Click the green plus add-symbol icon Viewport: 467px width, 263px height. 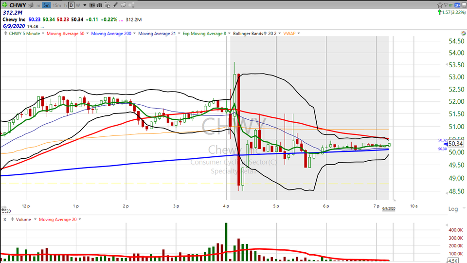[x=4, y=5]
